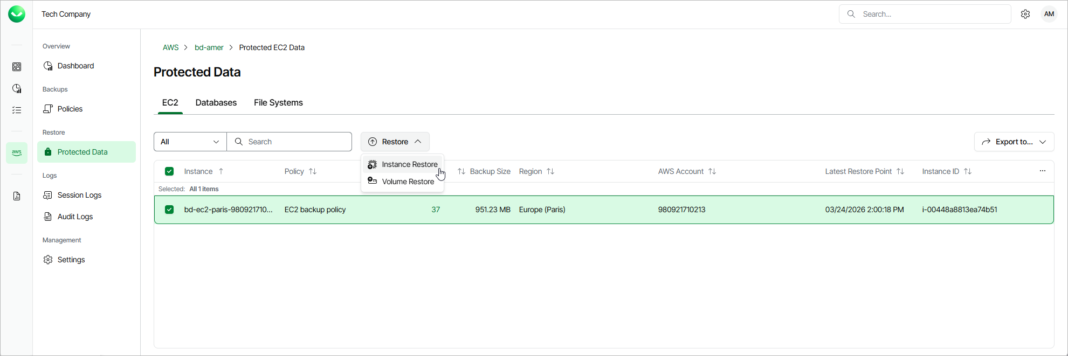Click the green company logo icon

tap(17, 14)
